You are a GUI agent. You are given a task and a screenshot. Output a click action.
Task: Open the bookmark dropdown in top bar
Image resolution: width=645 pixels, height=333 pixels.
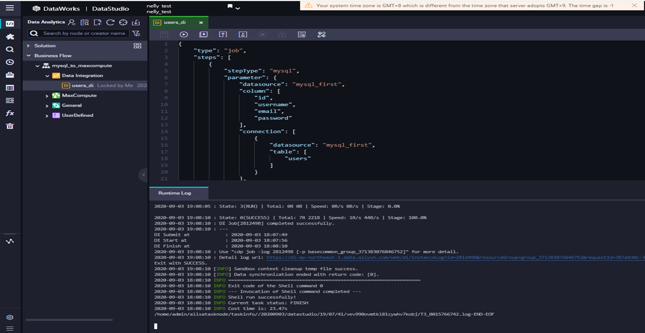click(x=234, y=7)
